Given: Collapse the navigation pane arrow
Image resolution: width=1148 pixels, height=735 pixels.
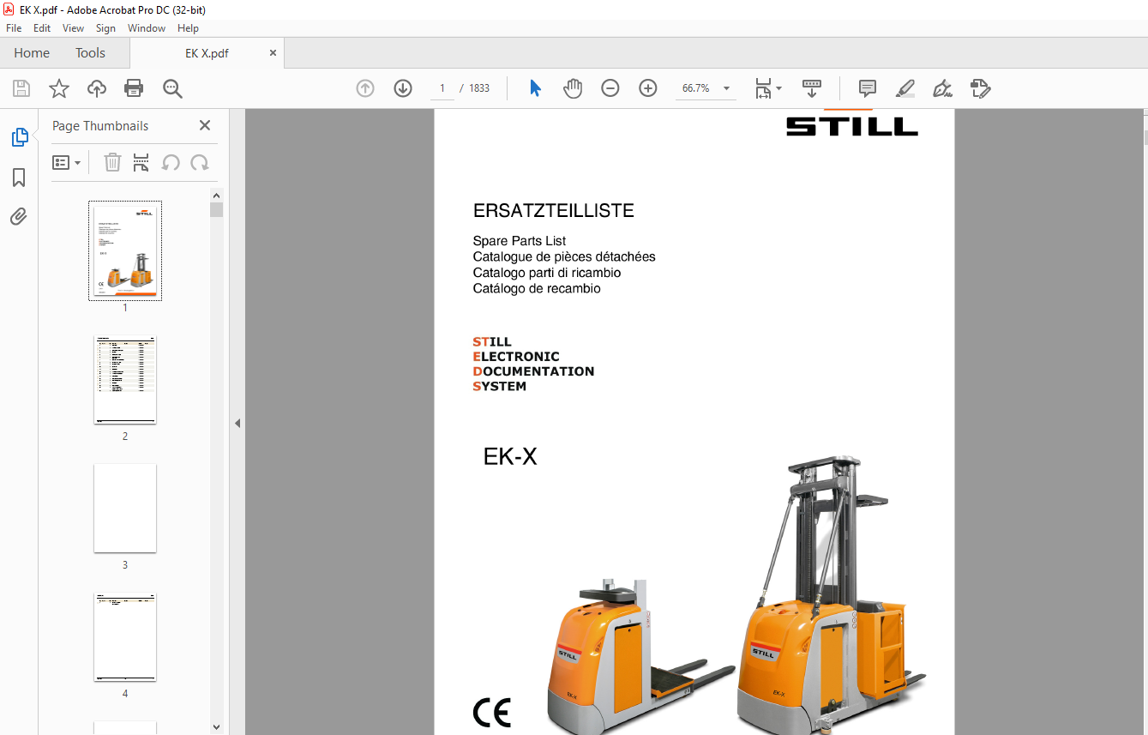Looking at the screenshot, I should (x=237, y=423).
